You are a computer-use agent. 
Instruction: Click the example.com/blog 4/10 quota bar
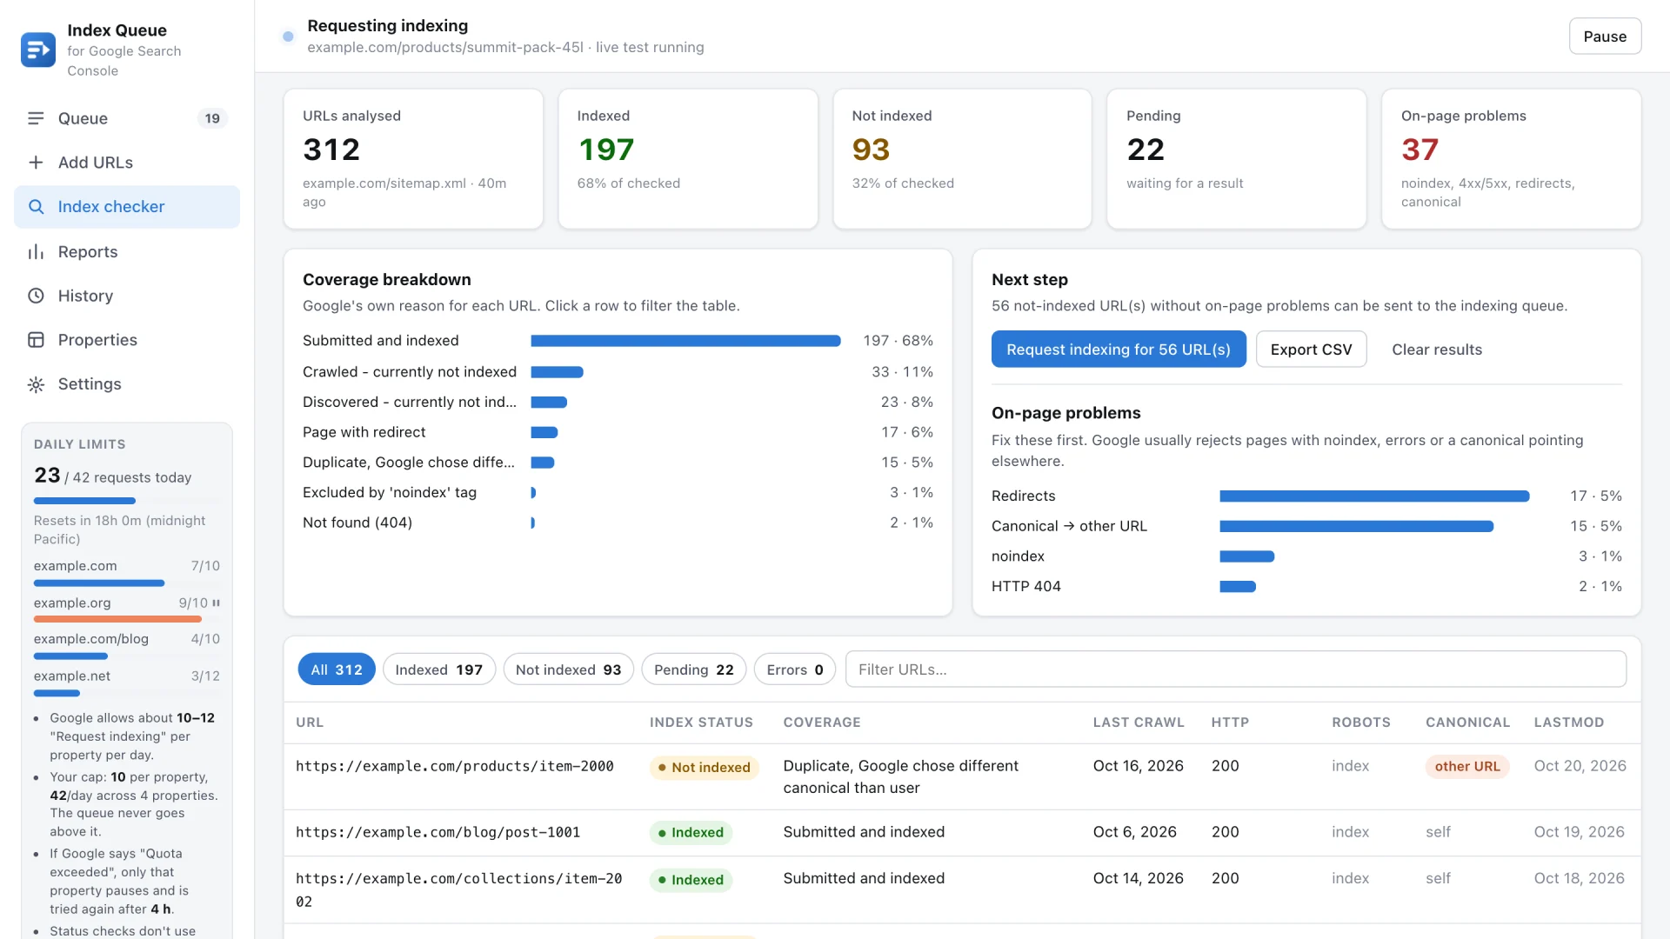[x=127, y=656]
